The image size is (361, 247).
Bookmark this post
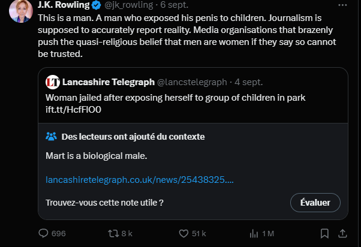point(324,233)
